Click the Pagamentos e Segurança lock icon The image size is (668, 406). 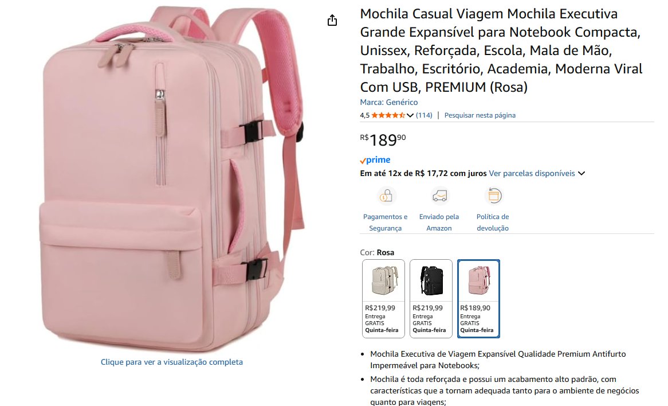coord(386,196)
